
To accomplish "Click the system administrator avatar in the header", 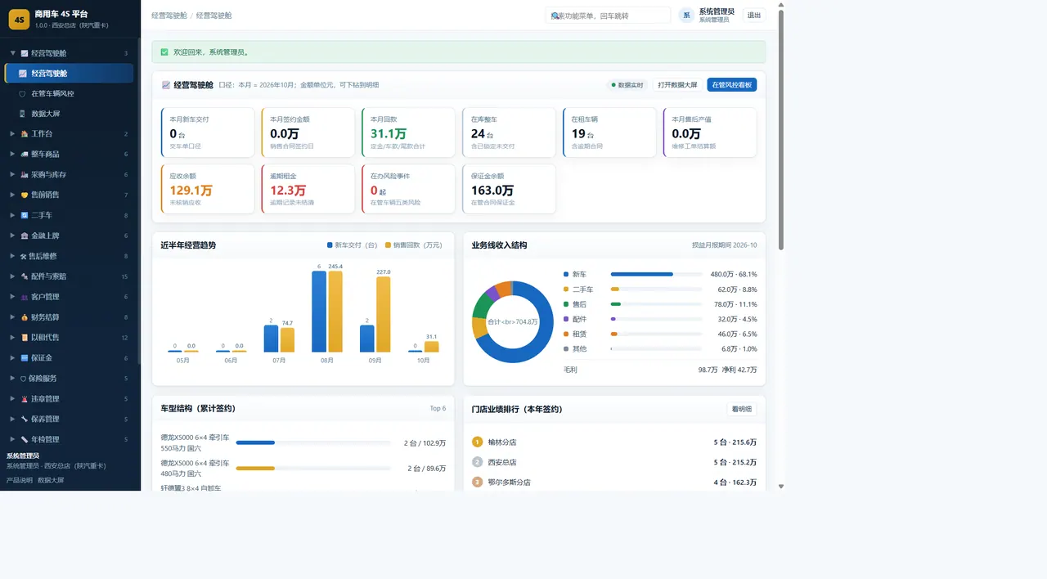I will point(686,16).
